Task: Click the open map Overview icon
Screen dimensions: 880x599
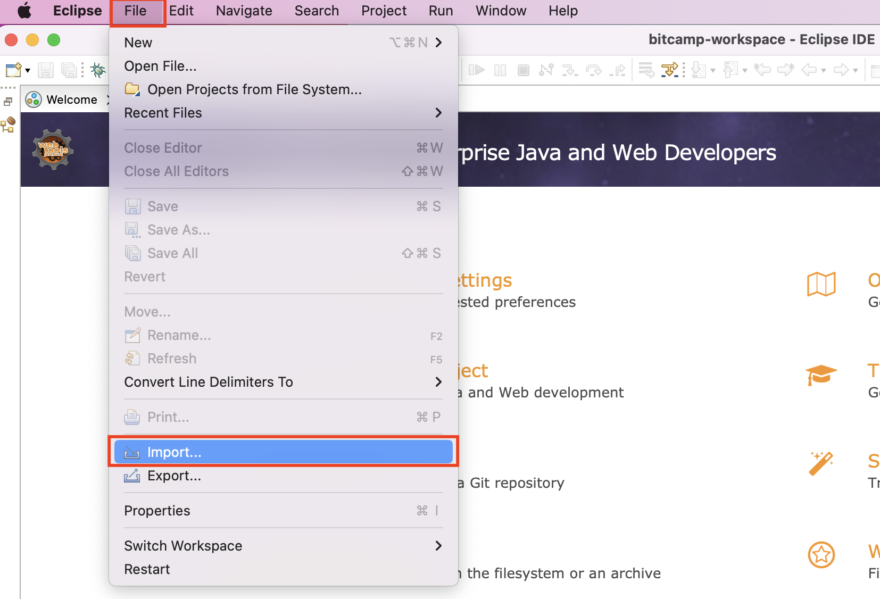Action: (x=821, y=284)
